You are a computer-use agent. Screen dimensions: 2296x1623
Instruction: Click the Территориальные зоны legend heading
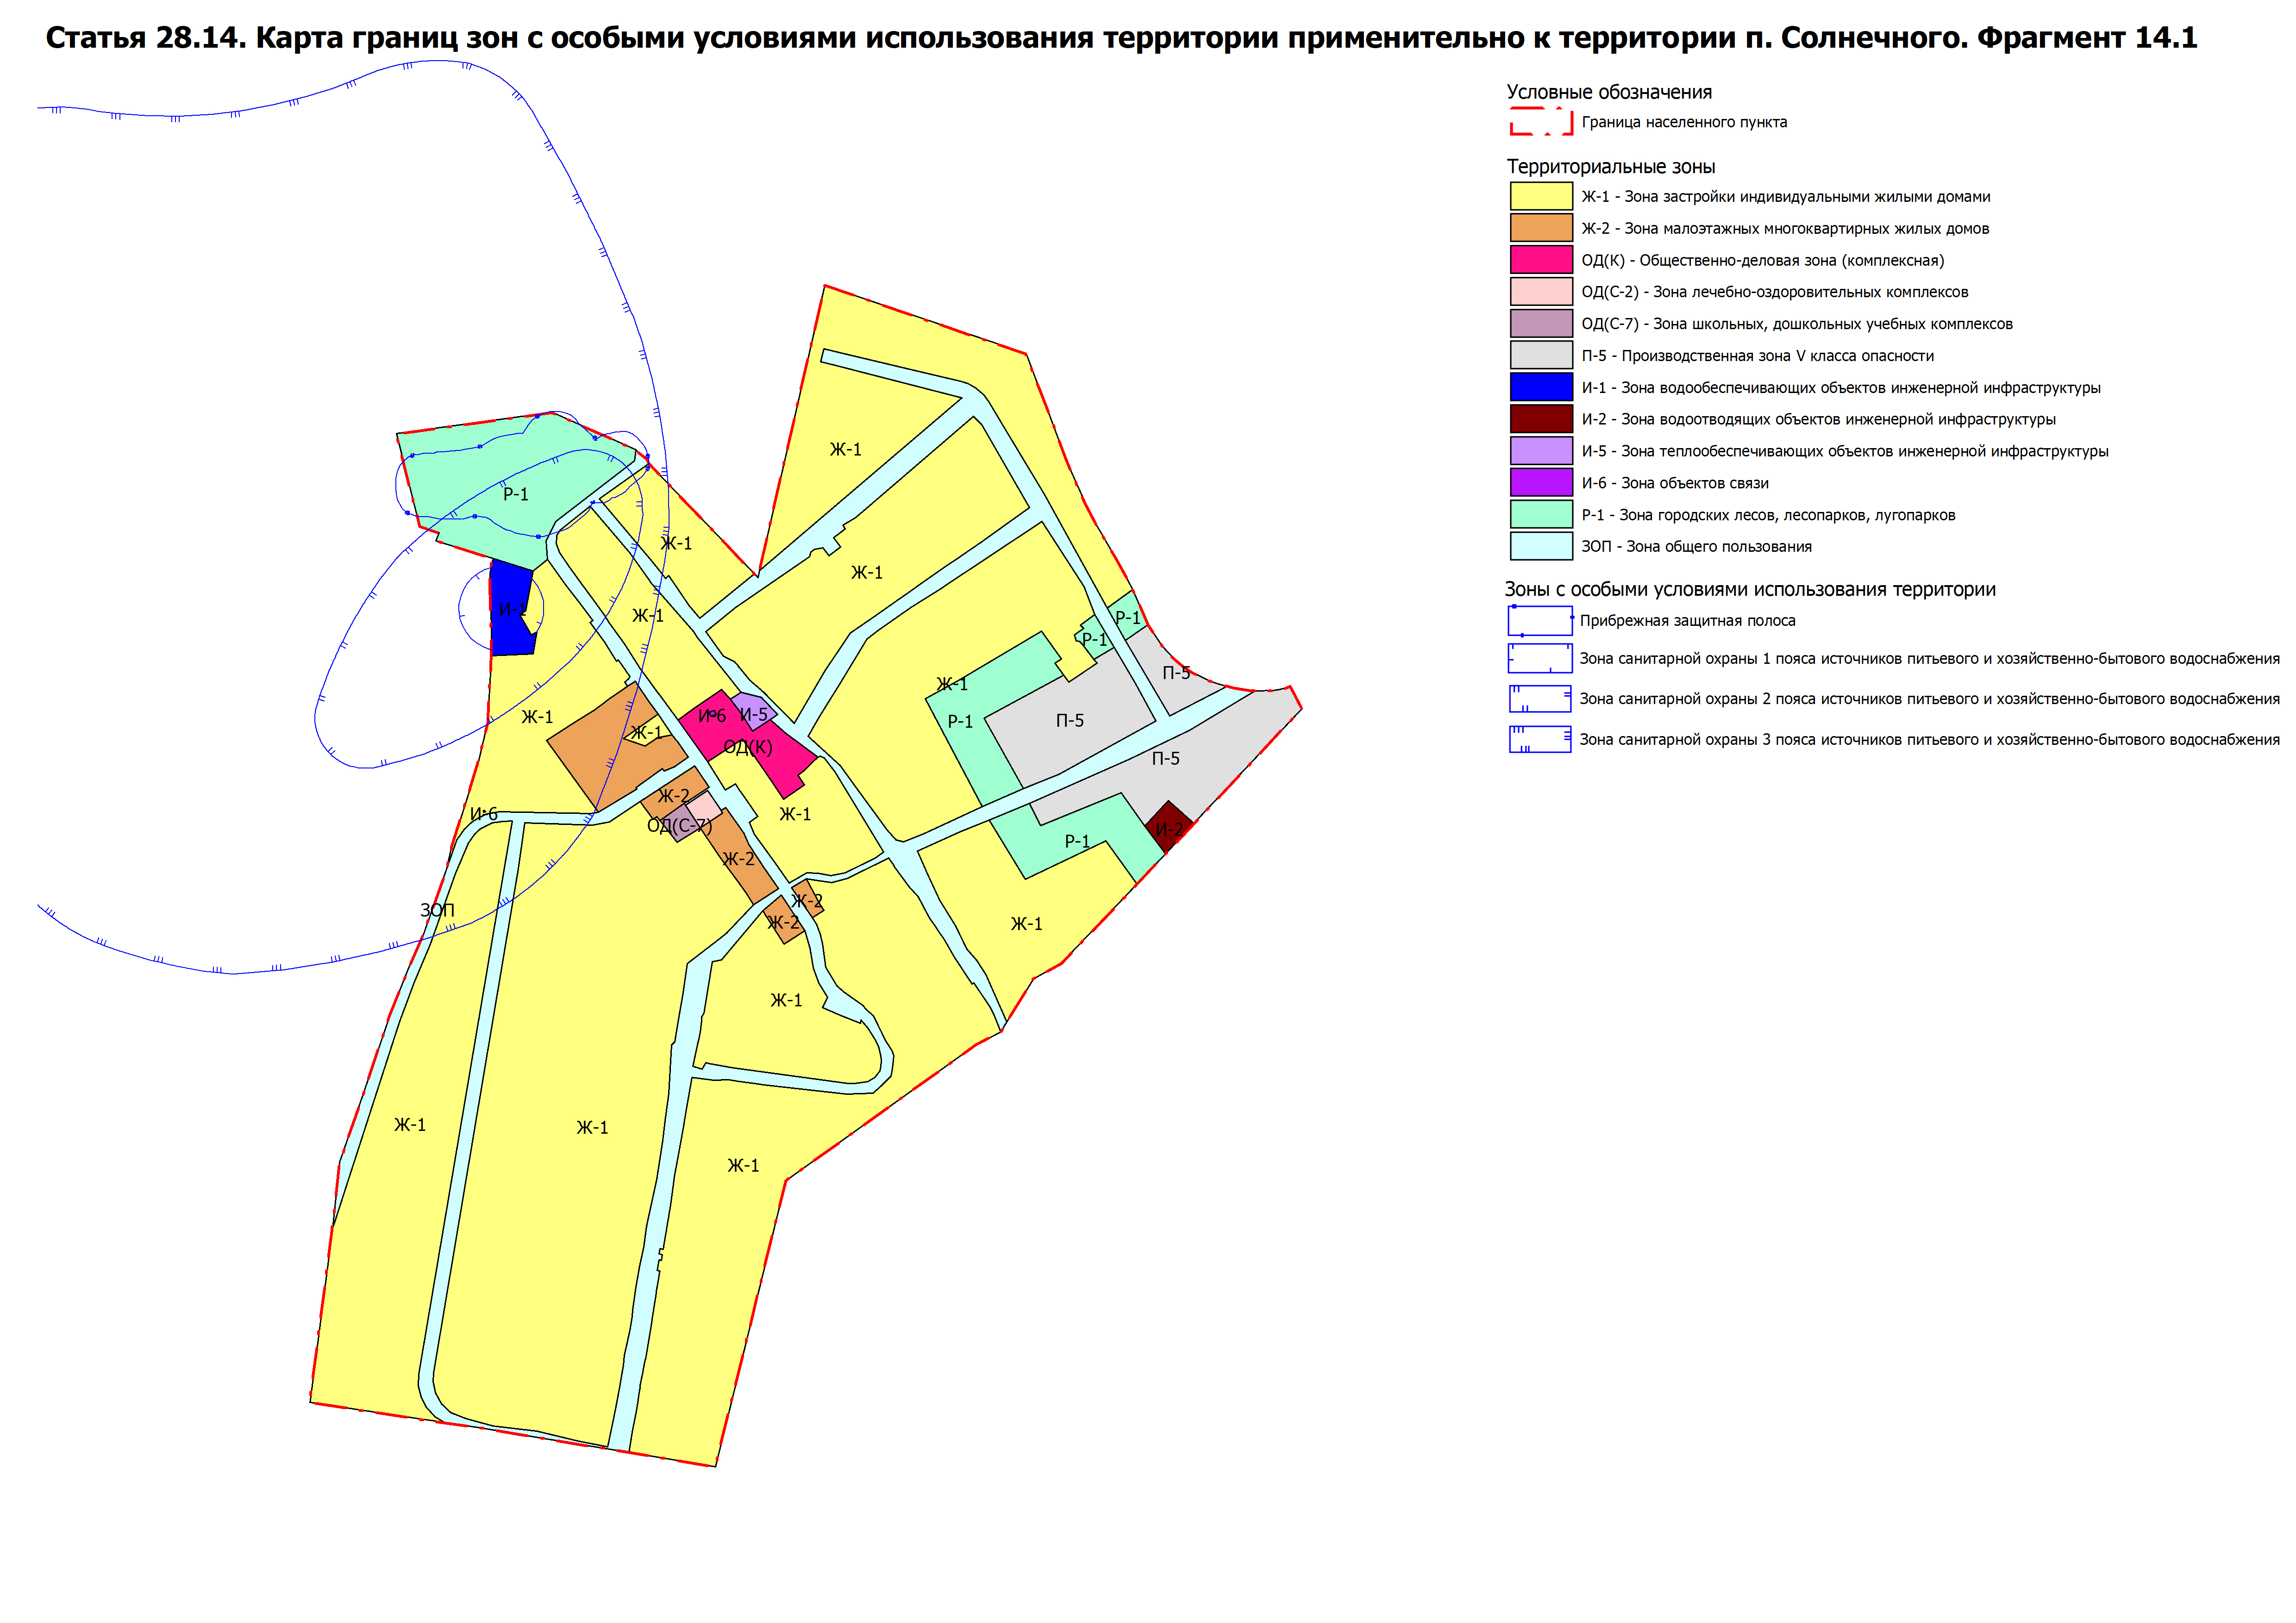[x=1611, y=167]
